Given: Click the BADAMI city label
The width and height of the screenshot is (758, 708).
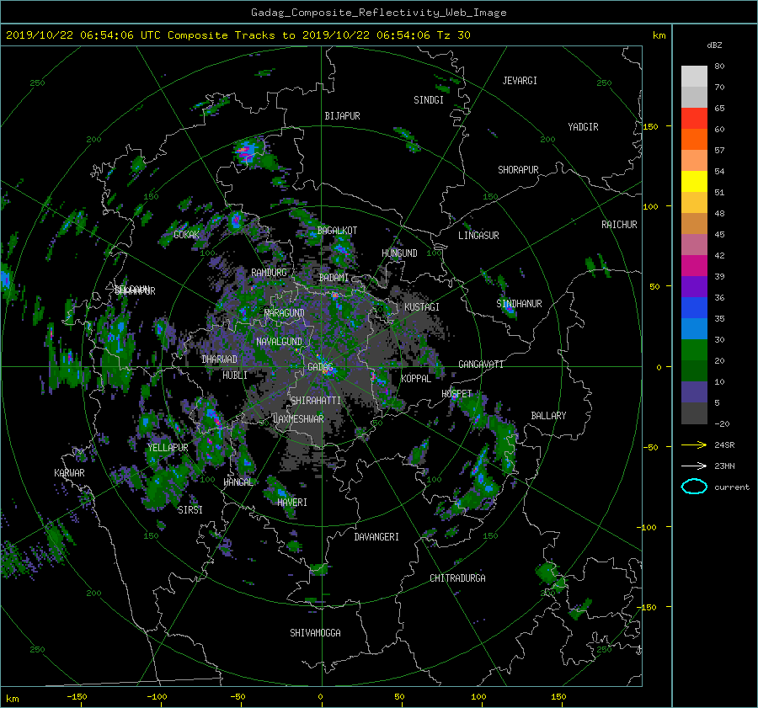Looking at the screenshot, I should point(334,278).
